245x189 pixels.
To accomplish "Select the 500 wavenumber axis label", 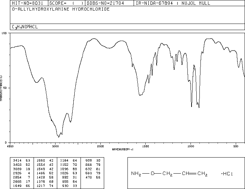I will pyautogui.click(x=236, y=146).
